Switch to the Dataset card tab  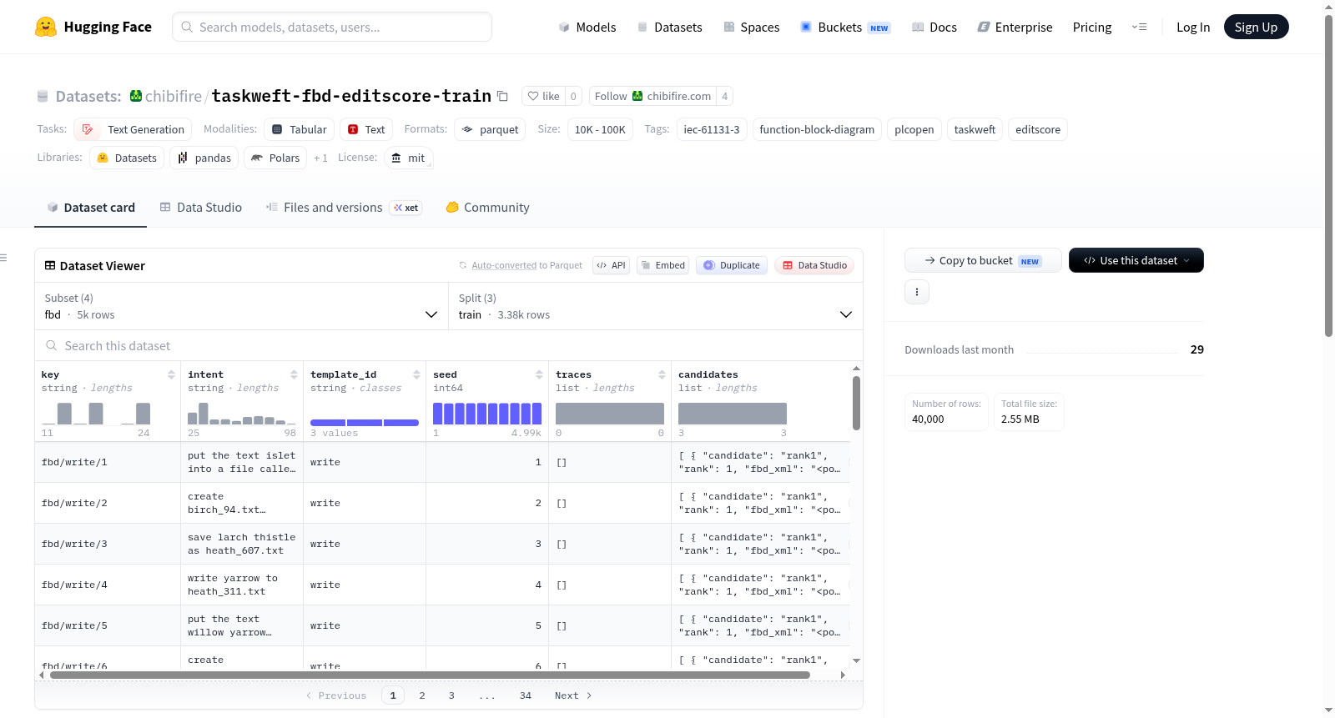[x=91, y=208]
